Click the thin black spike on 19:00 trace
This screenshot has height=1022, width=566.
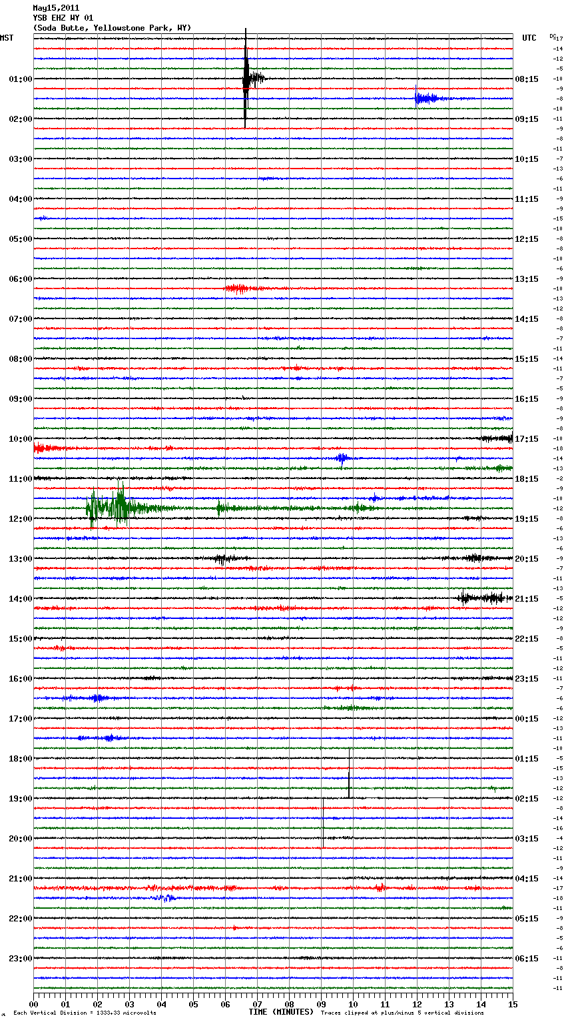[x=323, y=823]
